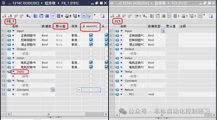Toggle network comments speech bubble in FB_1 toolbar
This screenshot has width=217, height=120.
[53, 16]
